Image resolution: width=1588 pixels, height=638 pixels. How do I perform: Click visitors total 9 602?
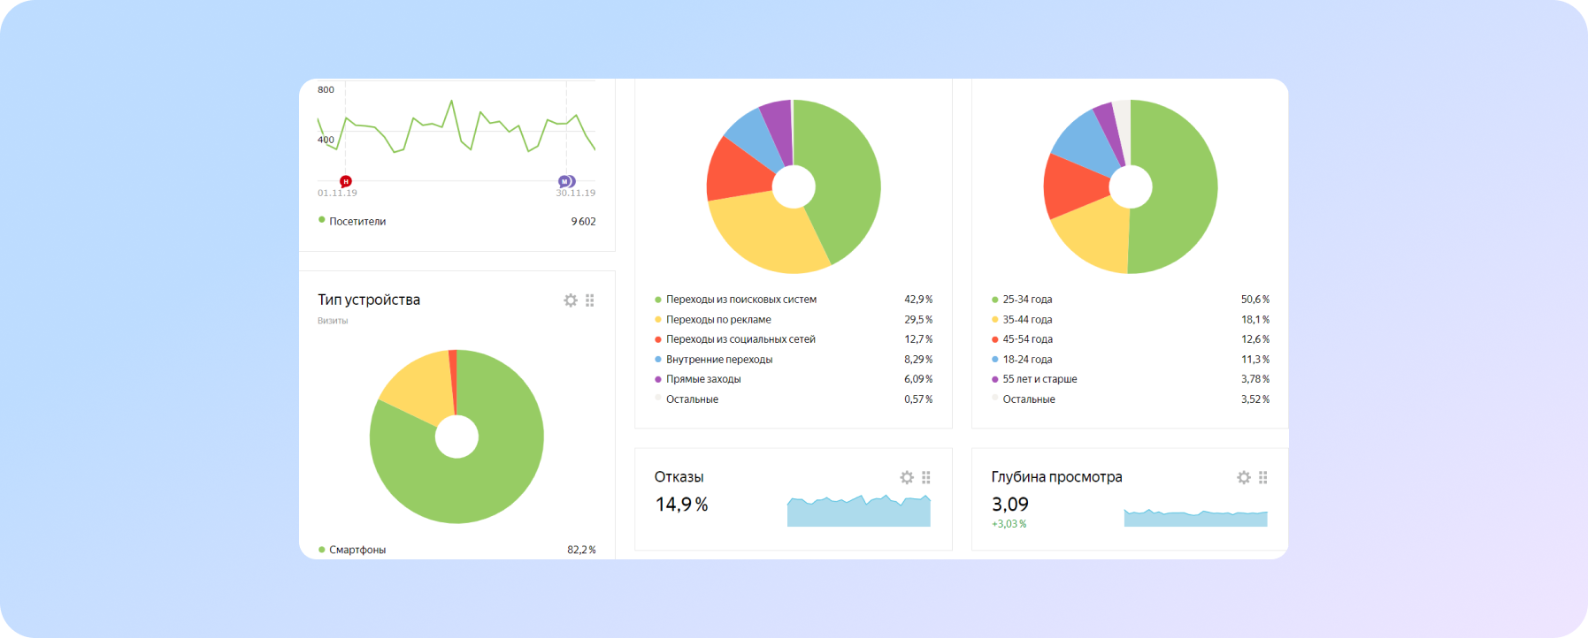pyautogui.click(x=583, y=222)
